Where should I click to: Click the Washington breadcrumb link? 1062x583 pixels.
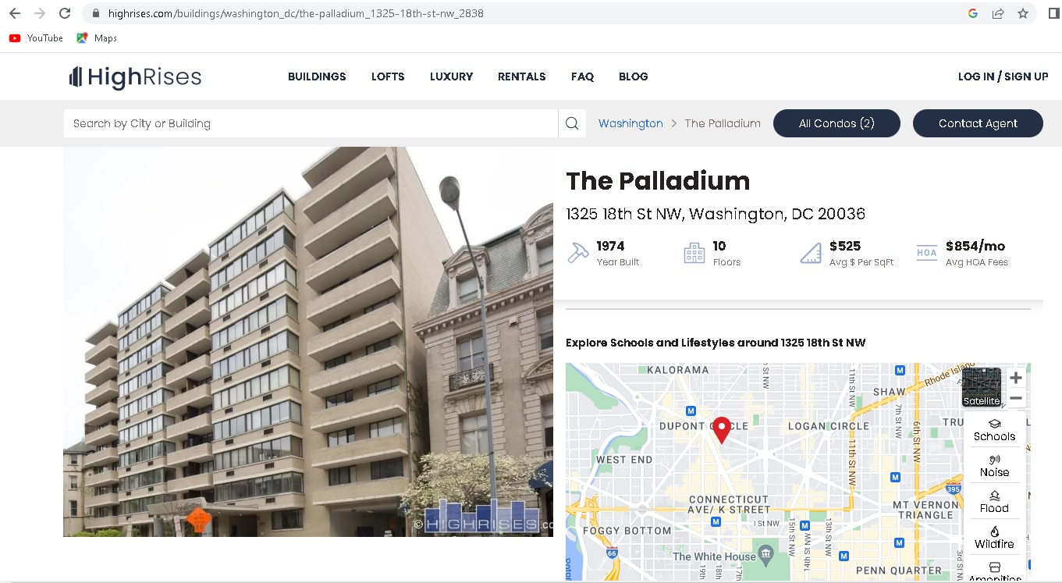point(630,123)
